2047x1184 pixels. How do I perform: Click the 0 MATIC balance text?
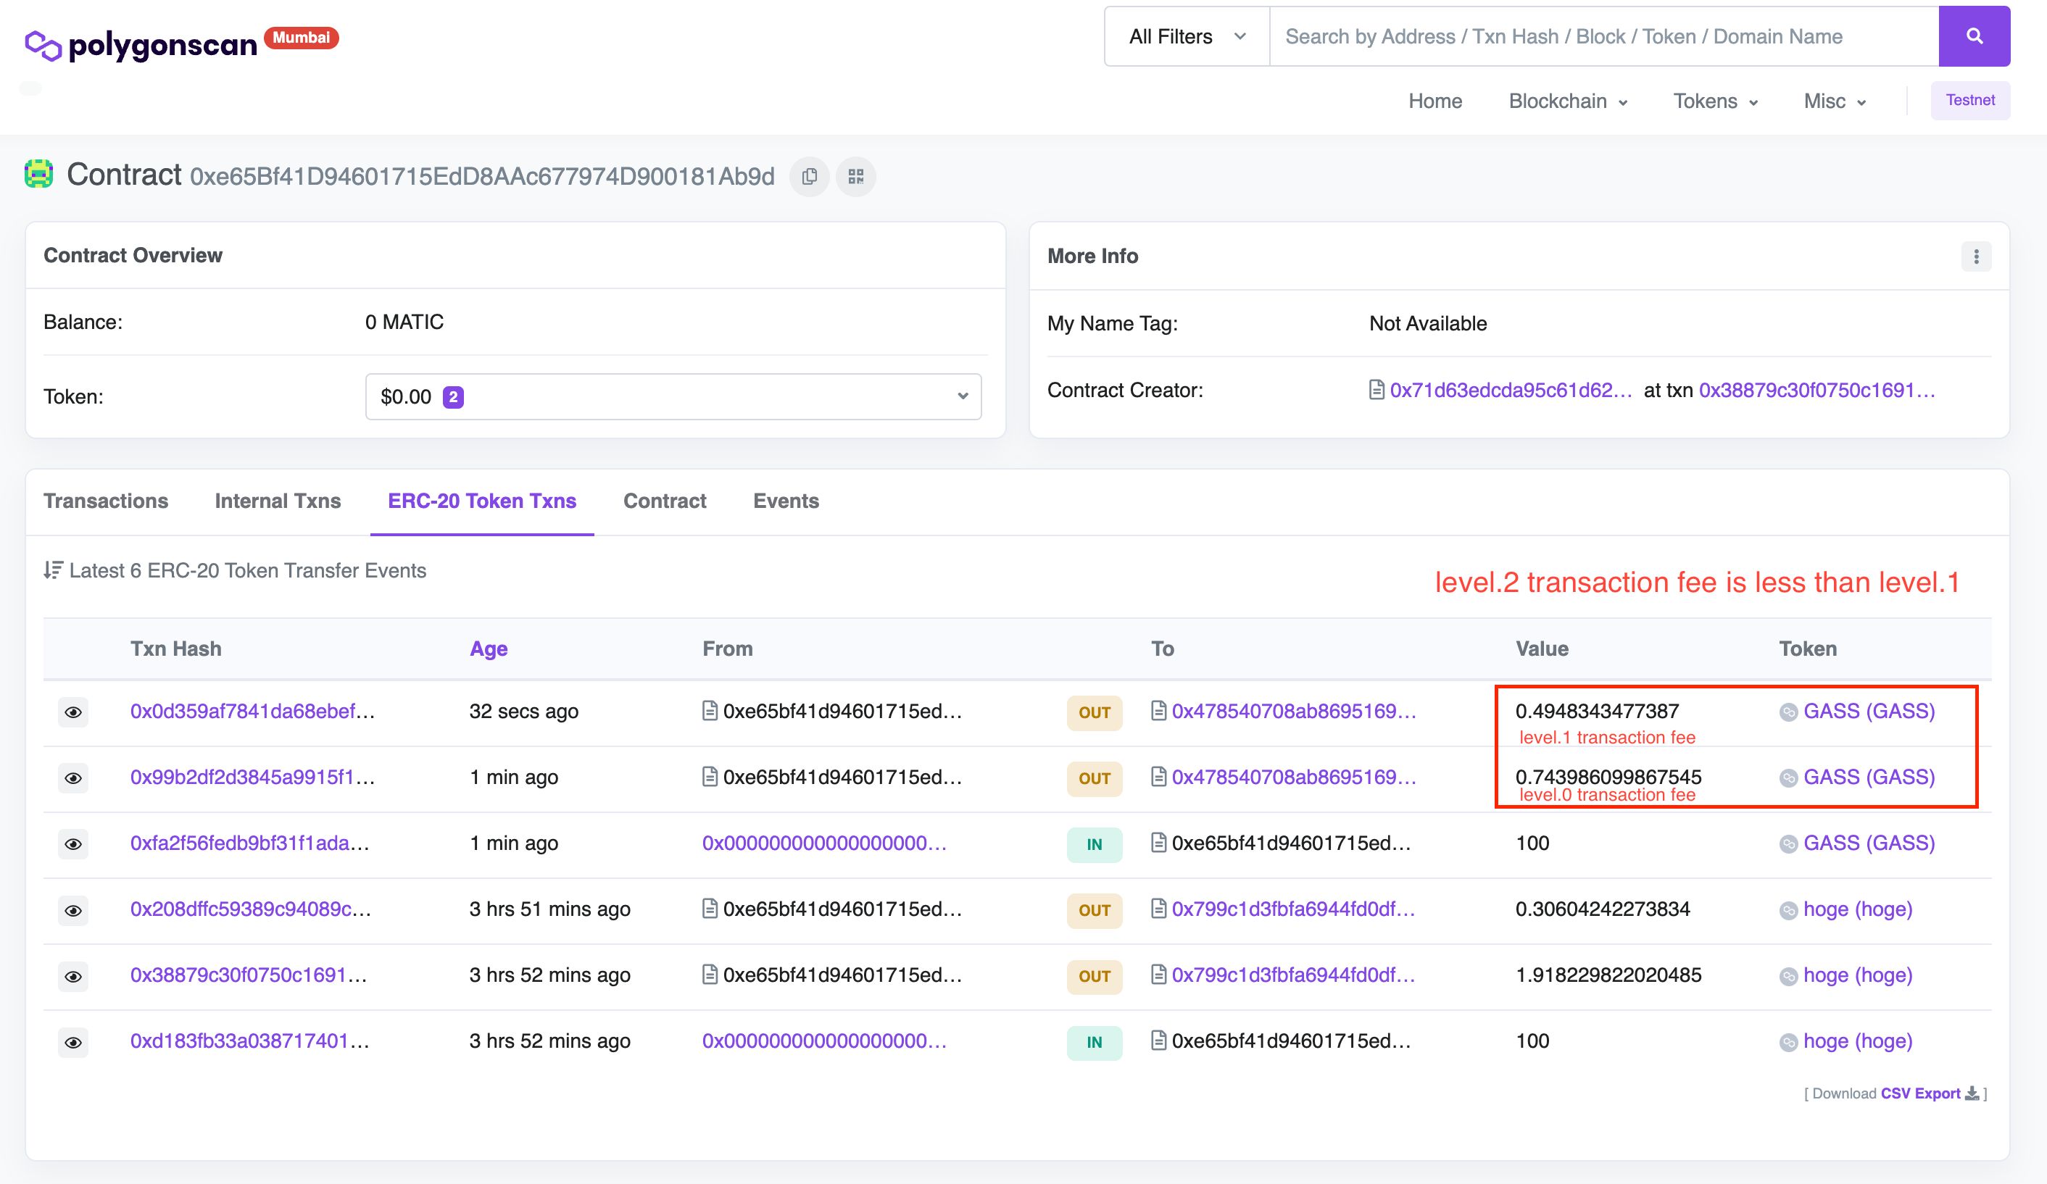pyautogui.click(x=404, y=322)
